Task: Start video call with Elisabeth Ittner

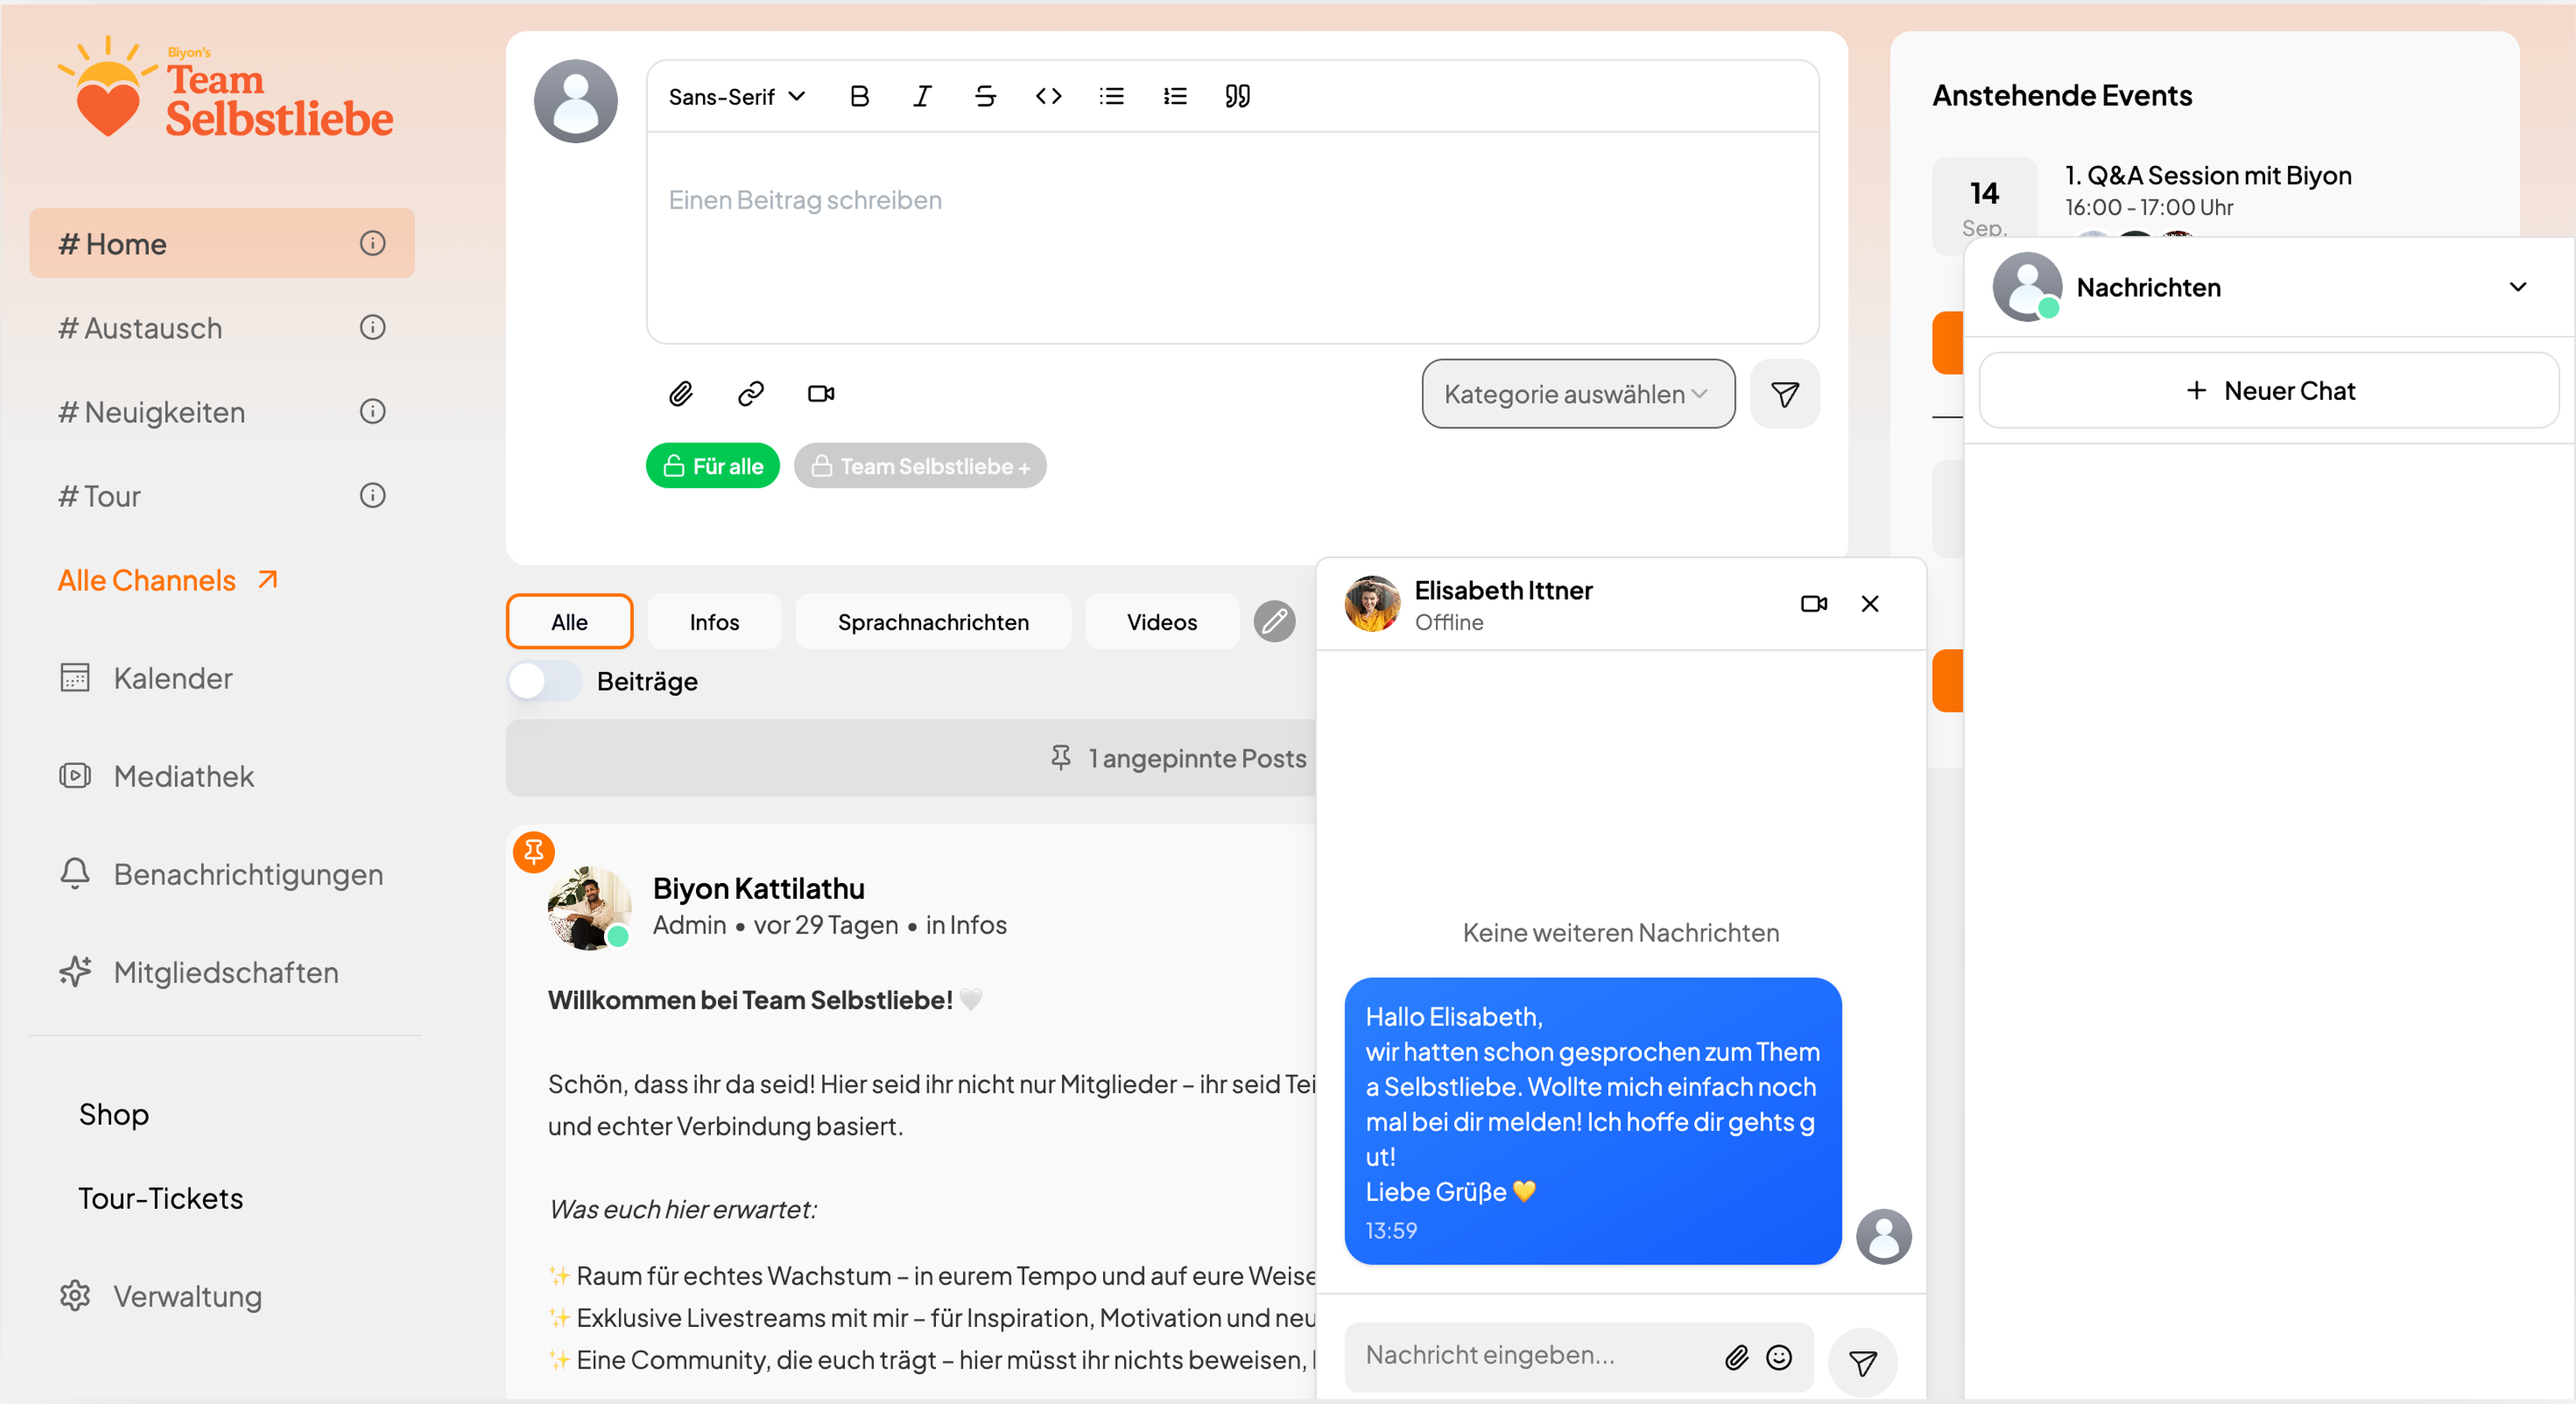Action: tap(1813, 604)
